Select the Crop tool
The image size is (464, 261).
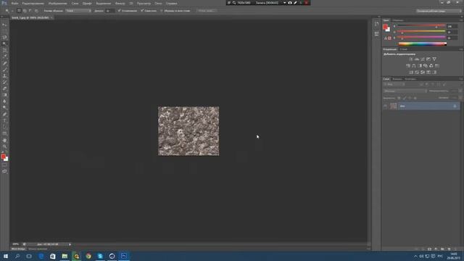point(4,50)
